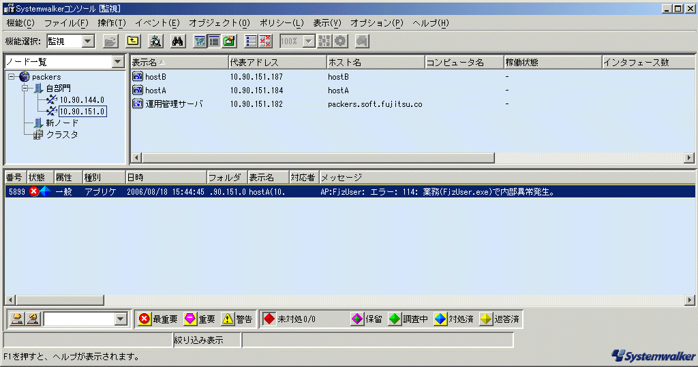Open the イベント(E) menu
Viewport: 698px width, 367px height.
(x=157, y=22)
